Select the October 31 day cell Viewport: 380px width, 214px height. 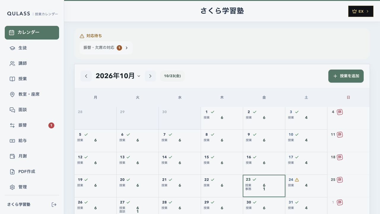(x=306, y=206)
